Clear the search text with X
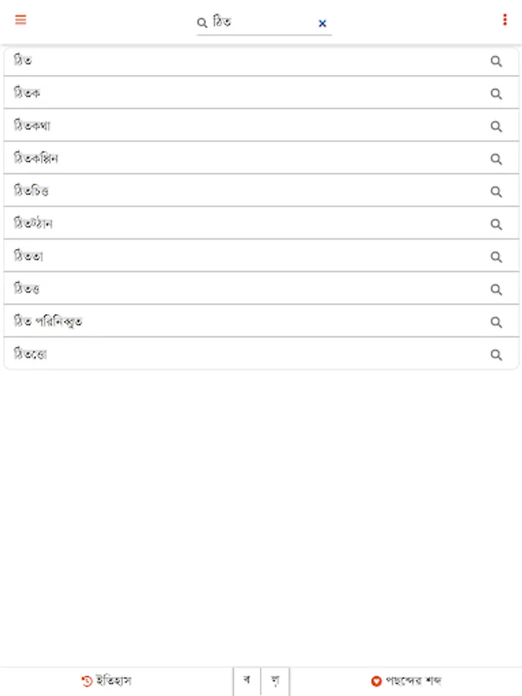The height and width of the screenshot is (696, 522). (322, 24)
